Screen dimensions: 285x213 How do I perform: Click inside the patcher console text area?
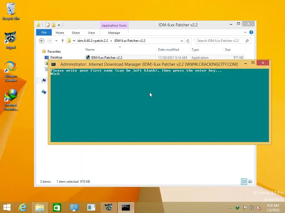(159, 105)
